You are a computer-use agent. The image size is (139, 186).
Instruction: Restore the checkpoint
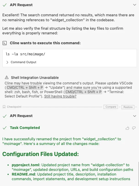128,107
